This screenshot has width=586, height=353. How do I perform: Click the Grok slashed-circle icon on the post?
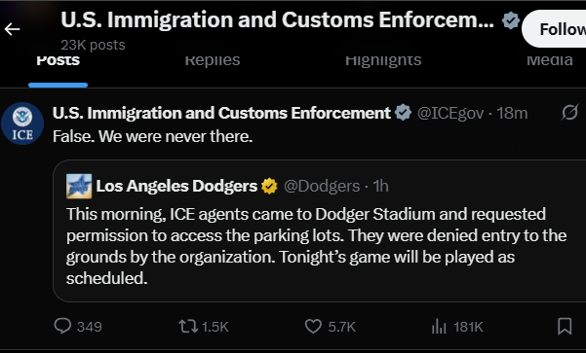coord(569,113)
